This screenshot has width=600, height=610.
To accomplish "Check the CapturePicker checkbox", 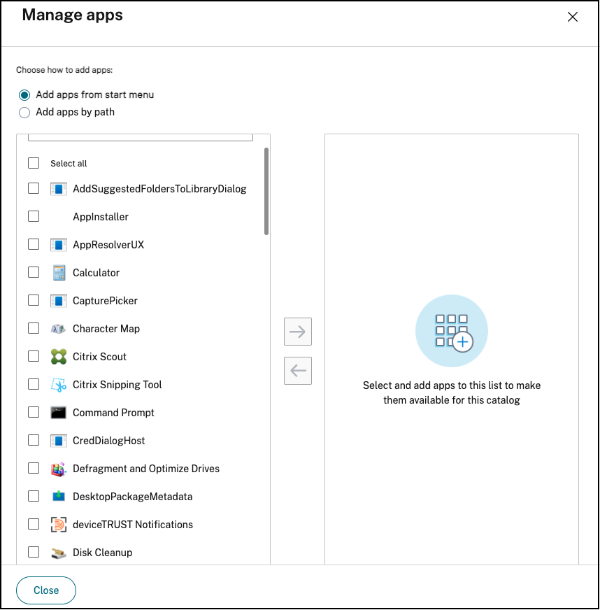I will point(34,300).
